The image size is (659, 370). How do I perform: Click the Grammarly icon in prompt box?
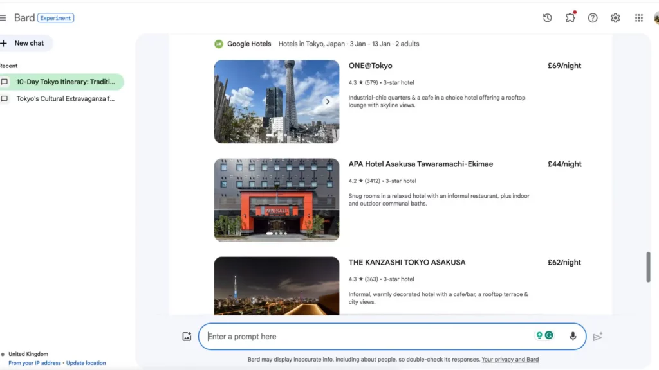click(549, 335)
